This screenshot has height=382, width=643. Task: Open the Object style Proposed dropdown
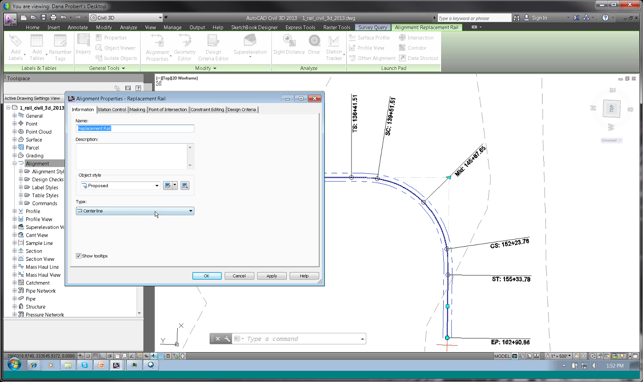[x=120, y=186]
